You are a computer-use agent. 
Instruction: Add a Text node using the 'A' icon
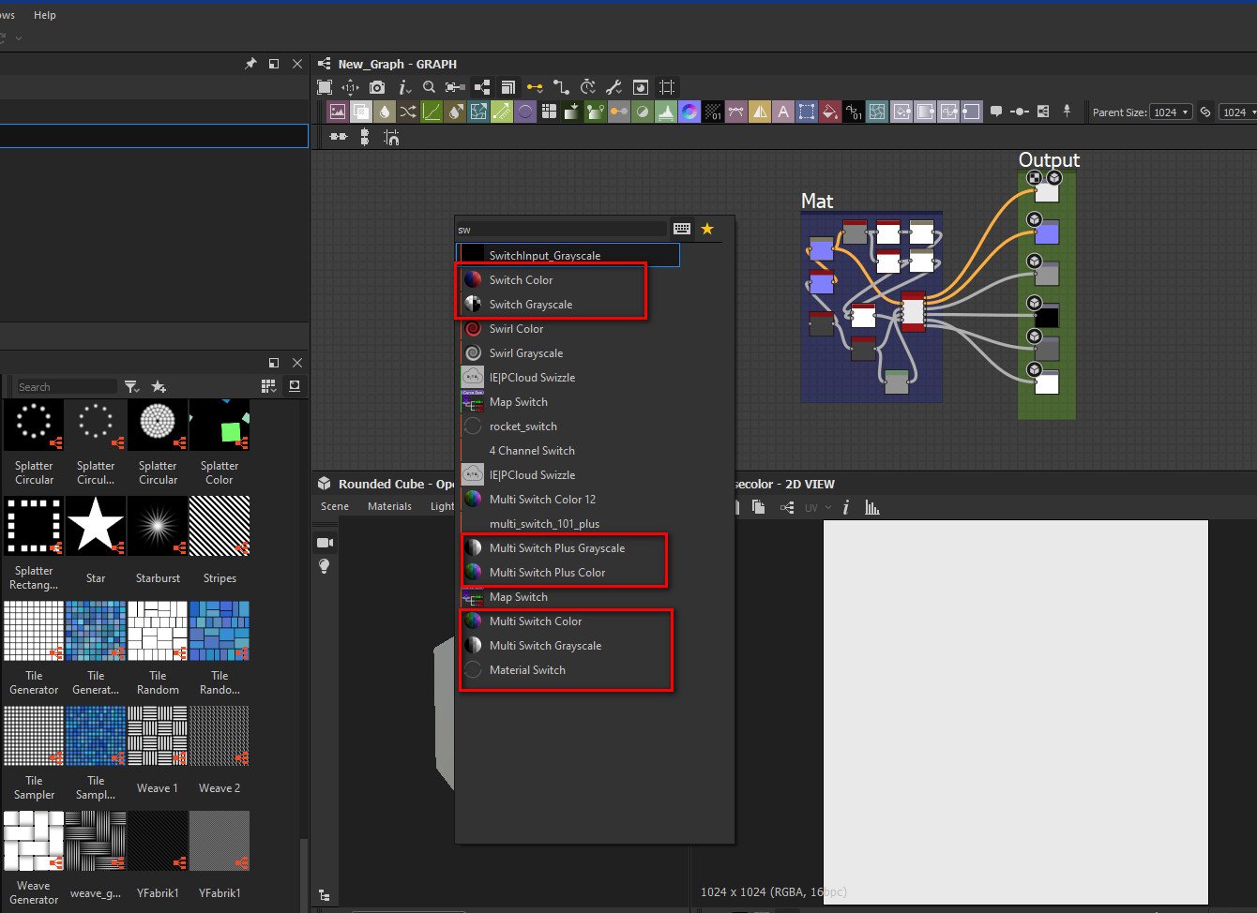click(783, 112)
